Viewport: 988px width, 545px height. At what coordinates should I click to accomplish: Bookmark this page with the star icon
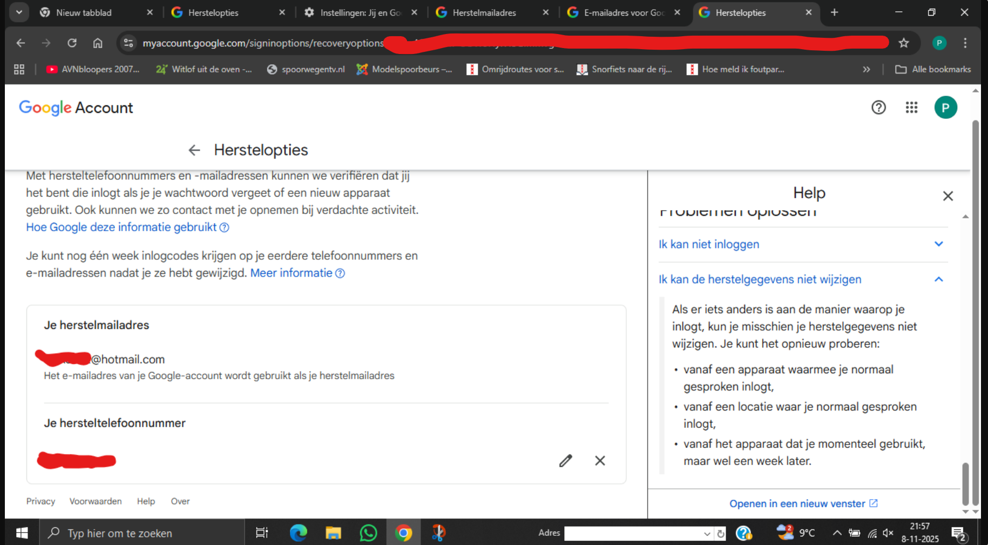click(904, 43)
